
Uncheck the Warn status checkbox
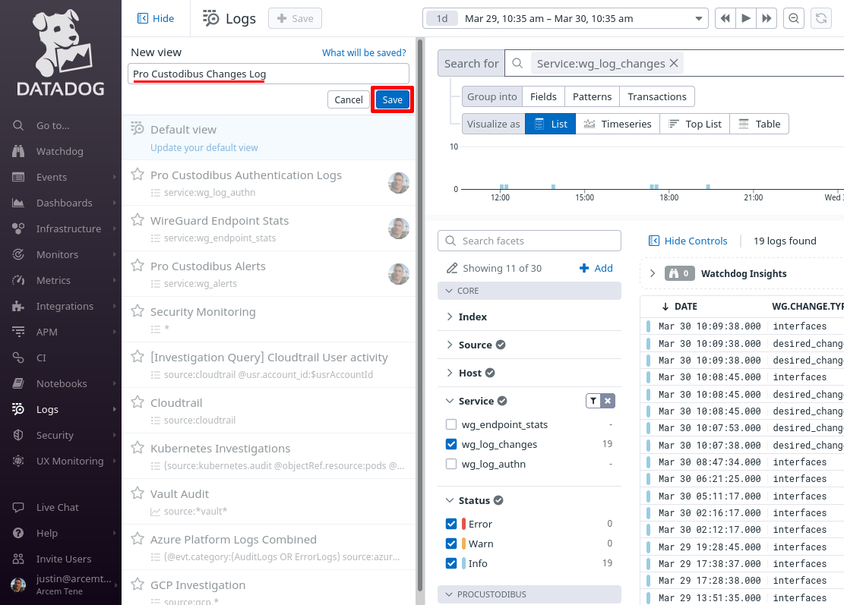tap(451, 544)
